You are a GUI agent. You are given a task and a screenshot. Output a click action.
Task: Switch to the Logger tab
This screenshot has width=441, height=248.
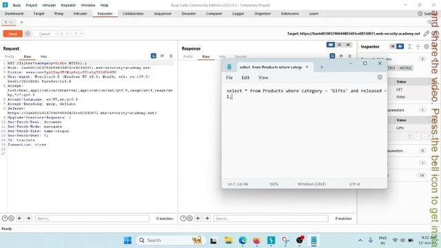pyautogui.click(x=238, y=14)
